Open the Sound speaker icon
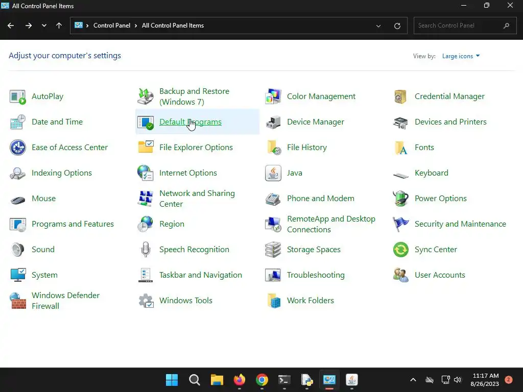This screenshot has height=392, width=523. [x=17, y=250]
